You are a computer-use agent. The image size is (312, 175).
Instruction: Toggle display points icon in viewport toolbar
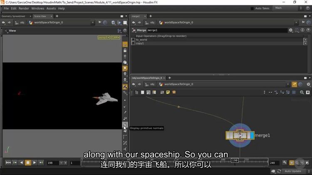[125, 101]
